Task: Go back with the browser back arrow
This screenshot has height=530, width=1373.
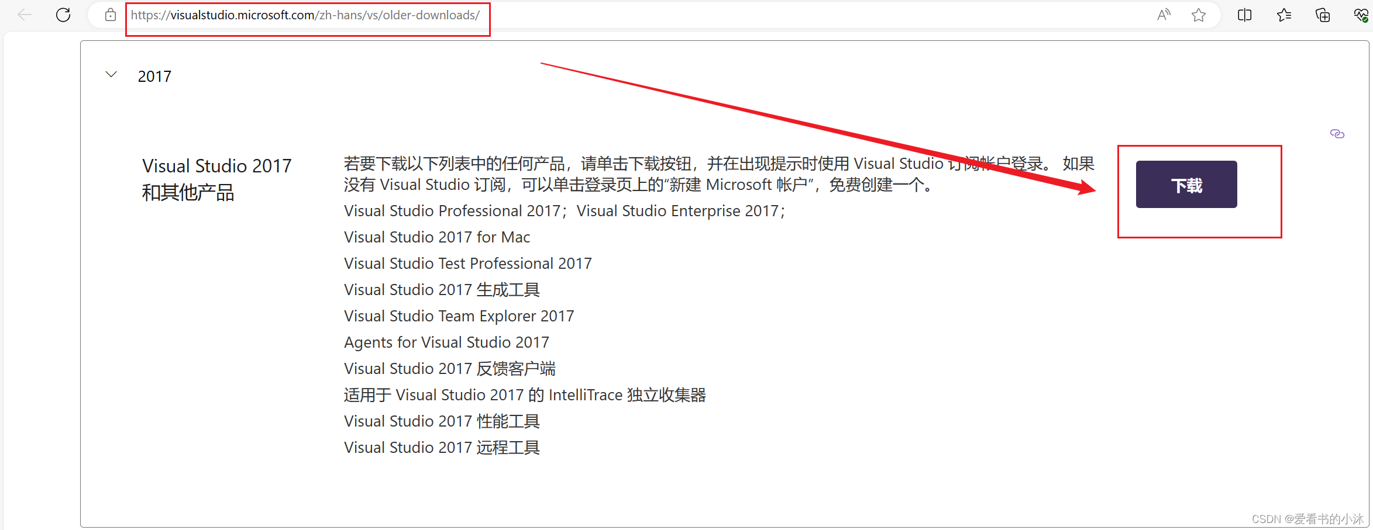Action: point(25,15)
